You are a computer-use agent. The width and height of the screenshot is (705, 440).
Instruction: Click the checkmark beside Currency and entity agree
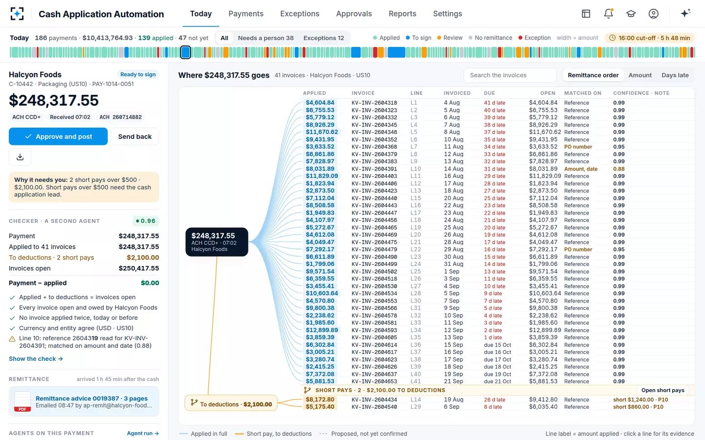pyautogui.click(x=12, y=328)
